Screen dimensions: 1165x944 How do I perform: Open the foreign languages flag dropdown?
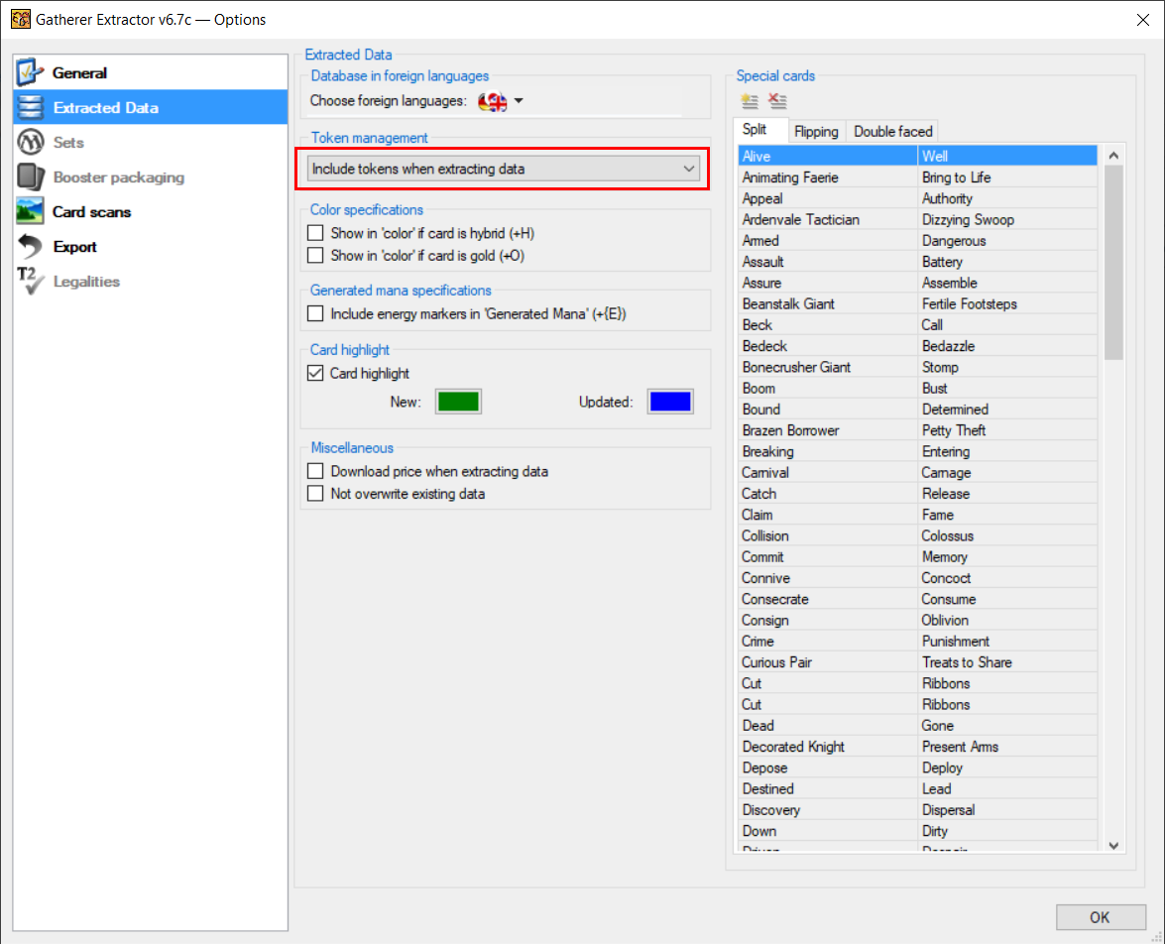point(500,101)
